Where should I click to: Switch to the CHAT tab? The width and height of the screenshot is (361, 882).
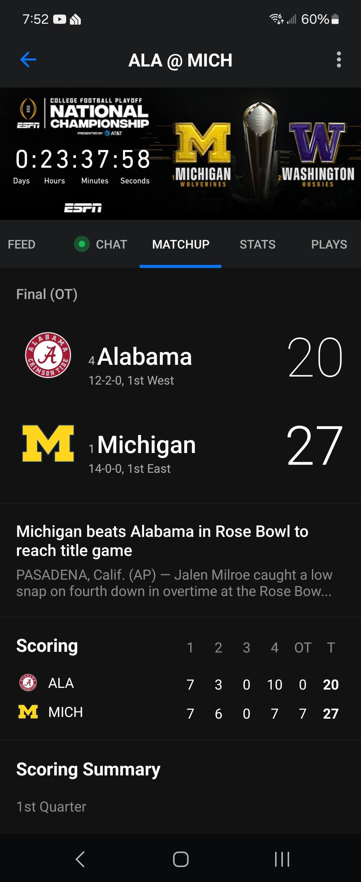click(x=111, y=245)
